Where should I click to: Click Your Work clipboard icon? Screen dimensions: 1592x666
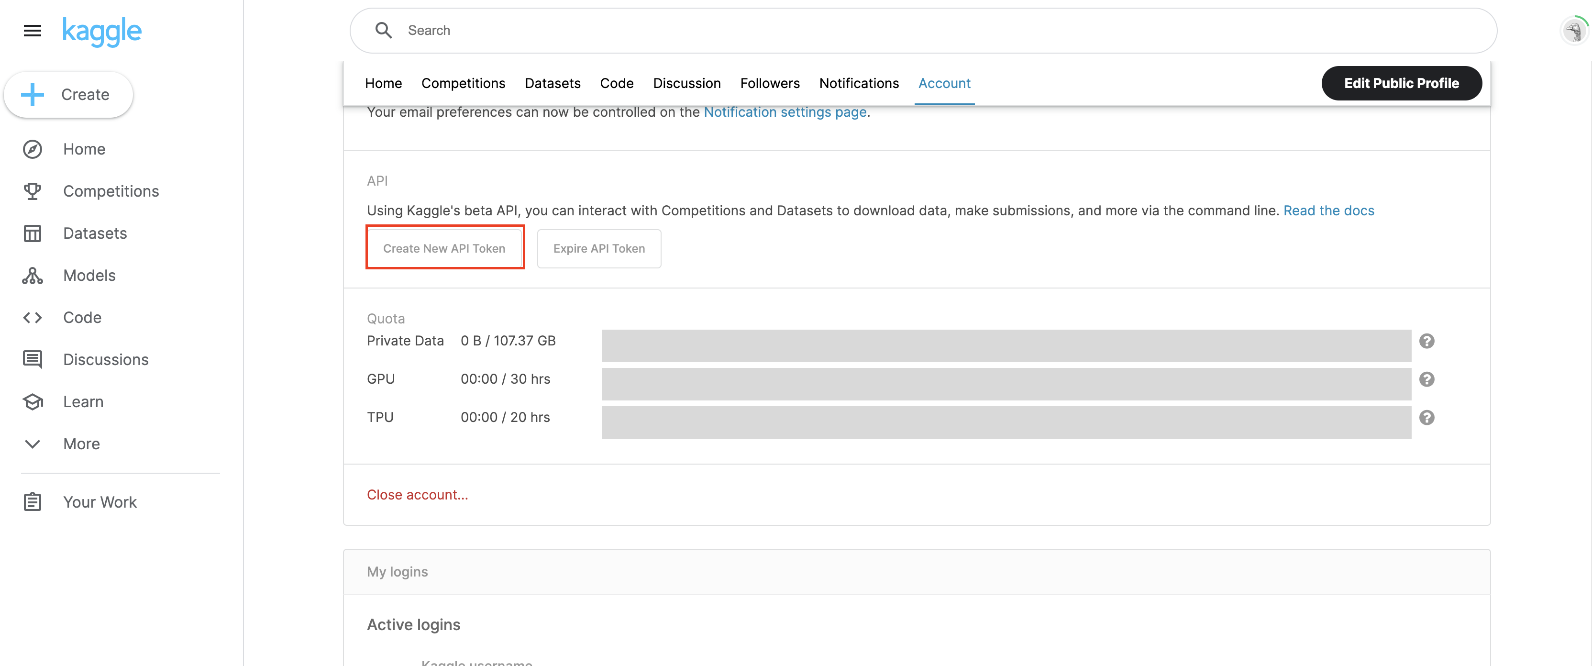pyautogui.click(x=32, y=501)
